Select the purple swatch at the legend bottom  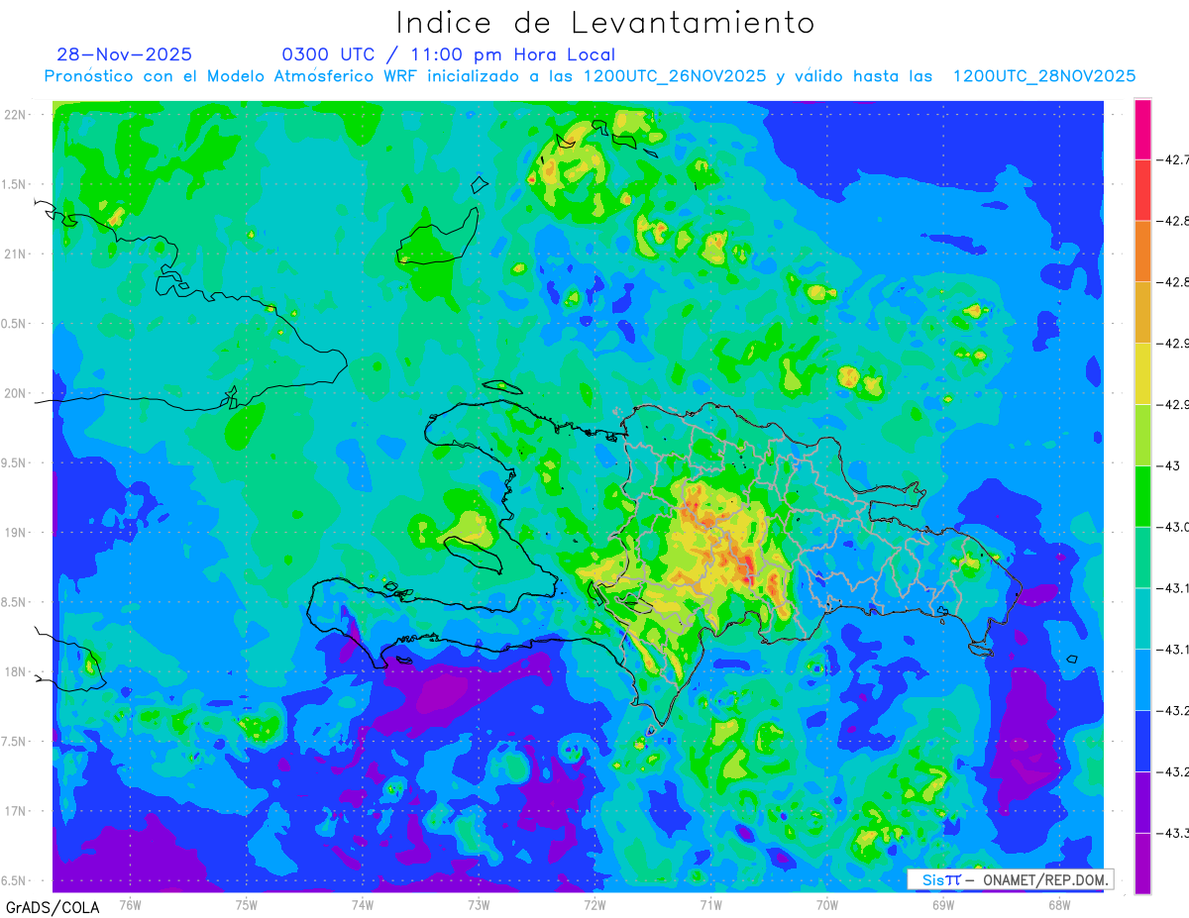pos(1142,864)
